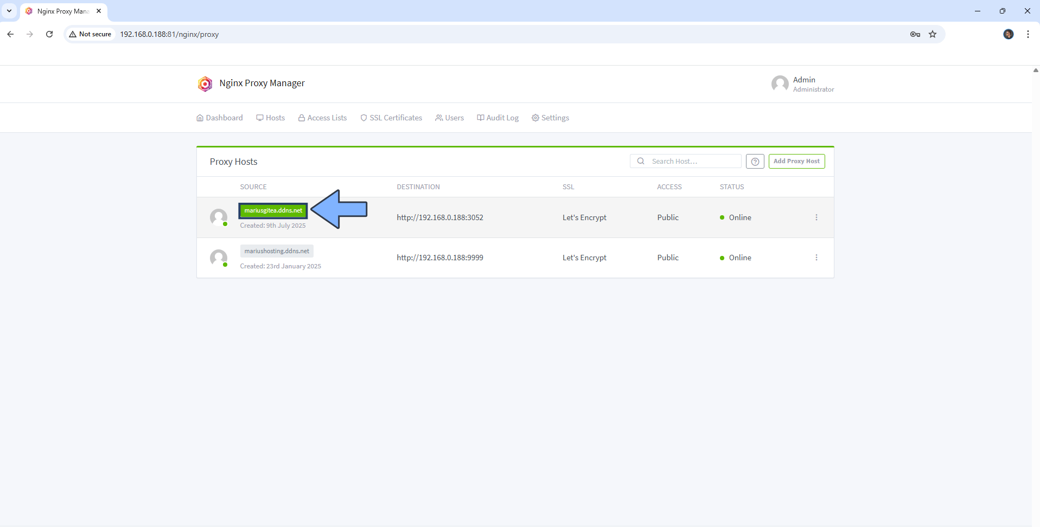Click the STATUS column header
Screen dimensions: 1040x527
pyautogui.click(x=732, y=187)
